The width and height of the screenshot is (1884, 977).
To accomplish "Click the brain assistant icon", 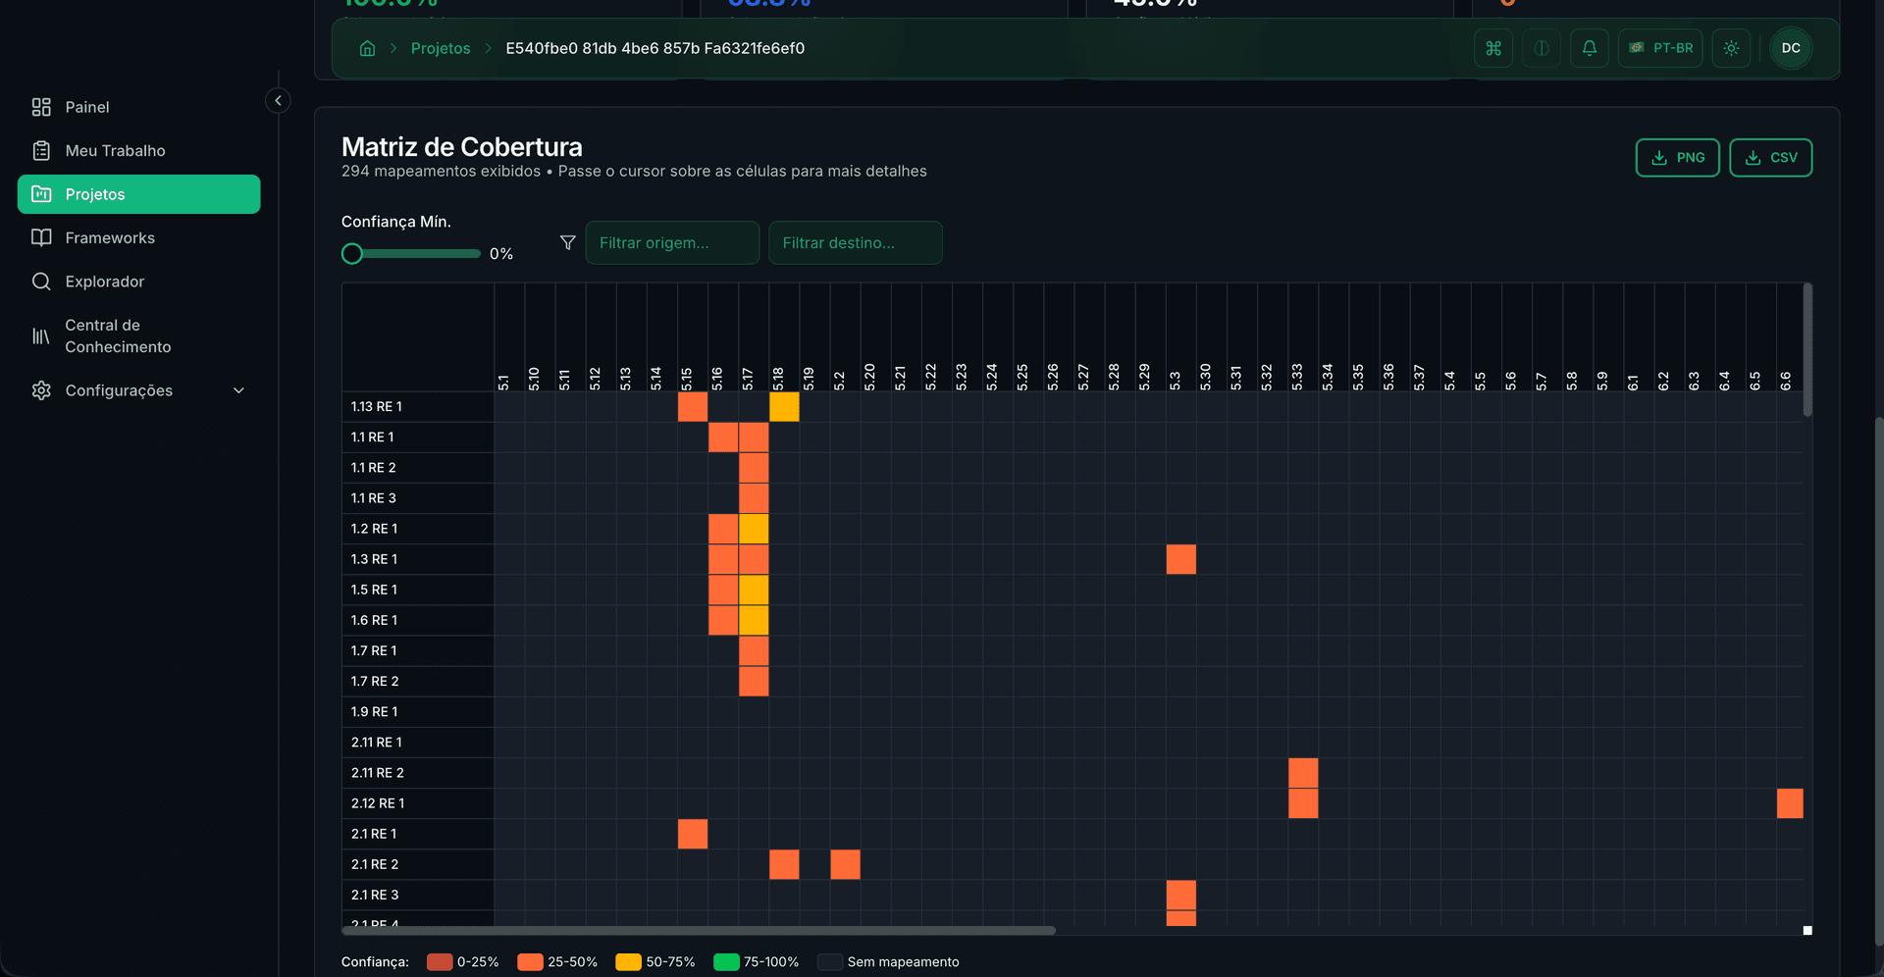I will (1541, 48).
